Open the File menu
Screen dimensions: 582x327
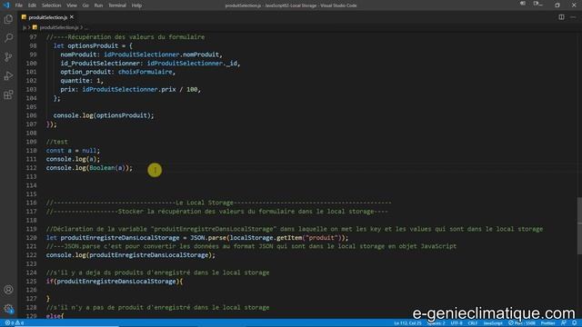(x=19, y=5)
